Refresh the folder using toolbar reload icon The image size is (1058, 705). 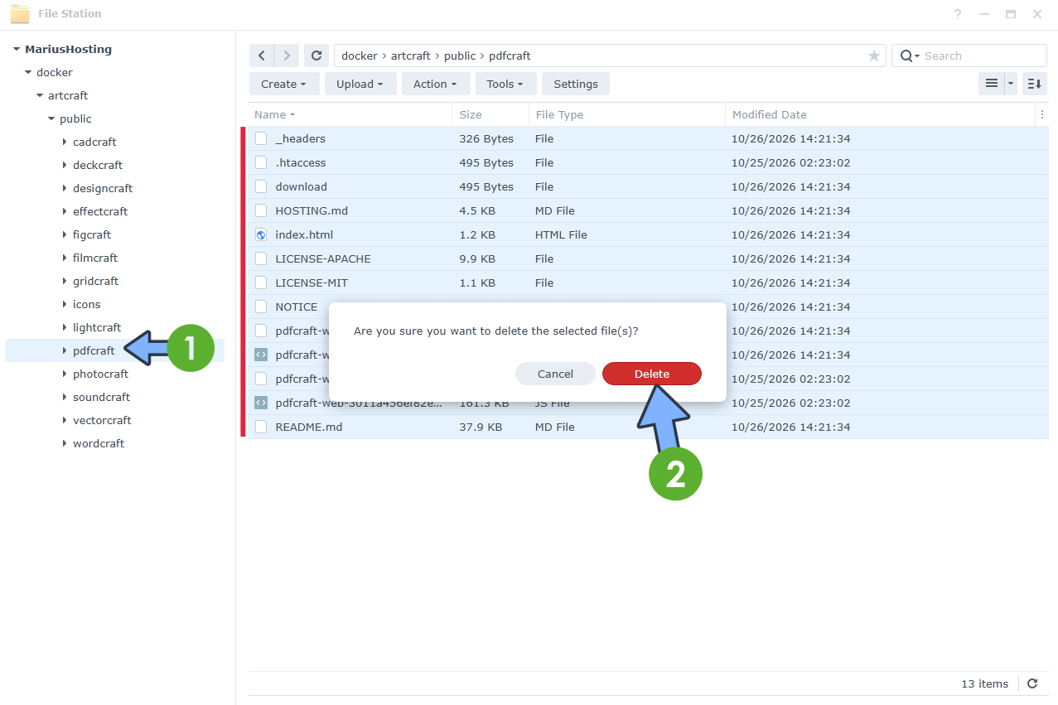pos(316,56)
